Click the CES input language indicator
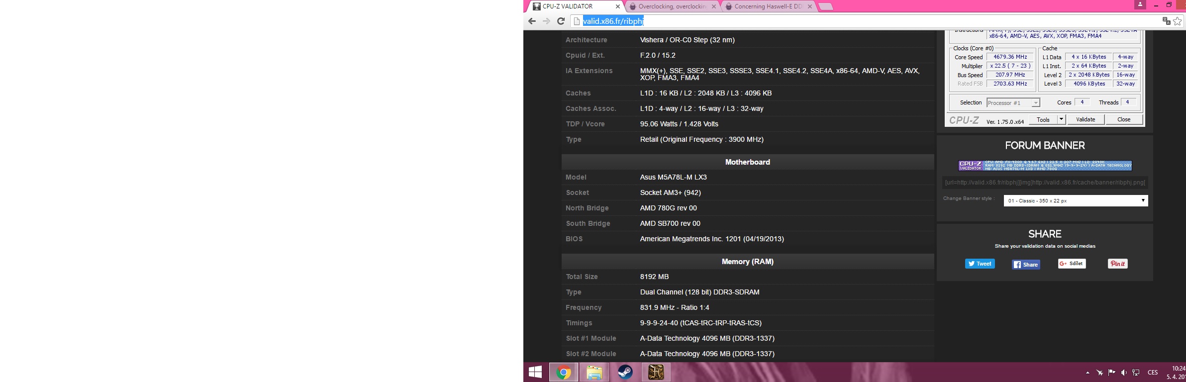Screen dimensions: 1186x382 (x=1153, y=373)
